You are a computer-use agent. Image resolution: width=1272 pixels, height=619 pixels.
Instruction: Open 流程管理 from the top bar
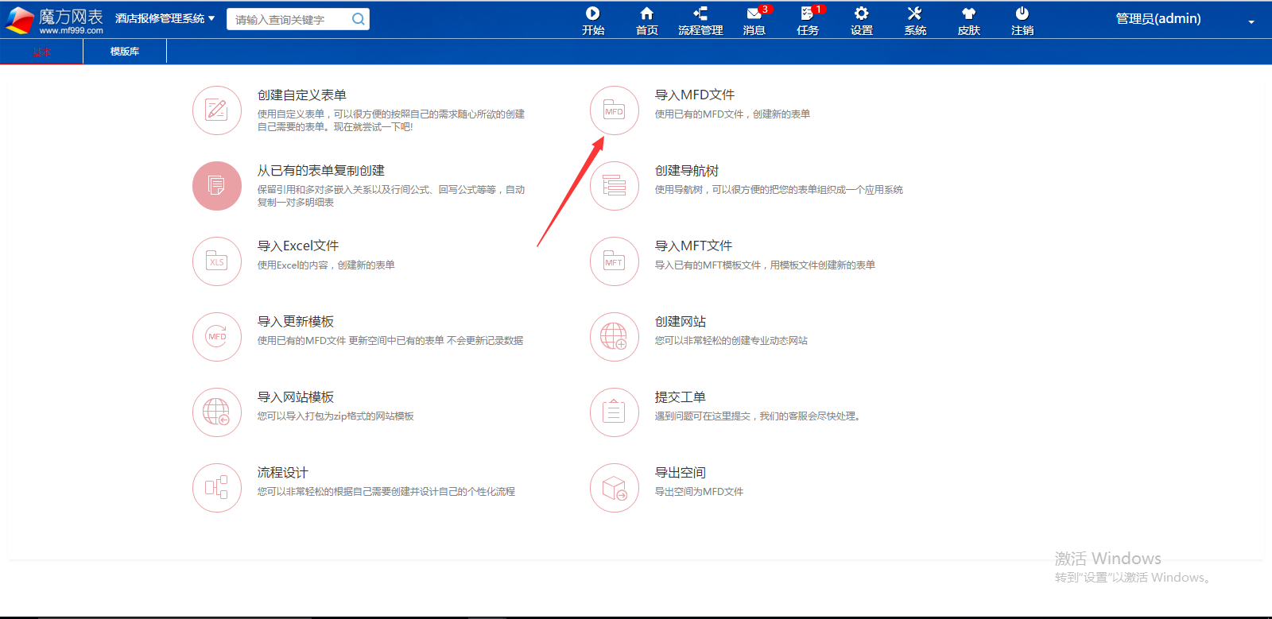(x=700, y=21)
